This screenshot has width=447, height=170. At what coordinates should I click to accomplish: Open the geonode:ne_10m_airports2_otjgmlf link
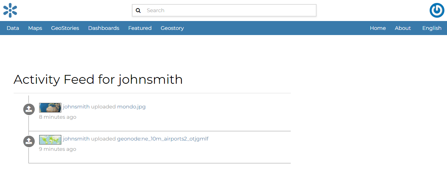point(163,139)
